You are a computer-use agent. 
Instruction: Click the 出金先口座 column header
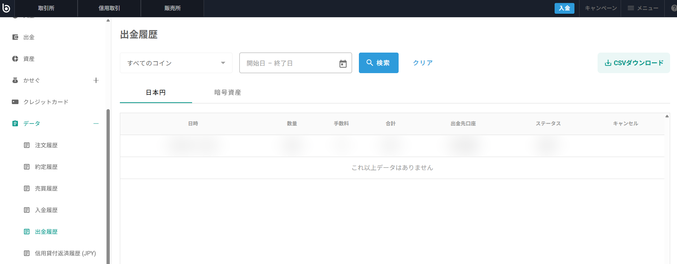tap(463, 124)
